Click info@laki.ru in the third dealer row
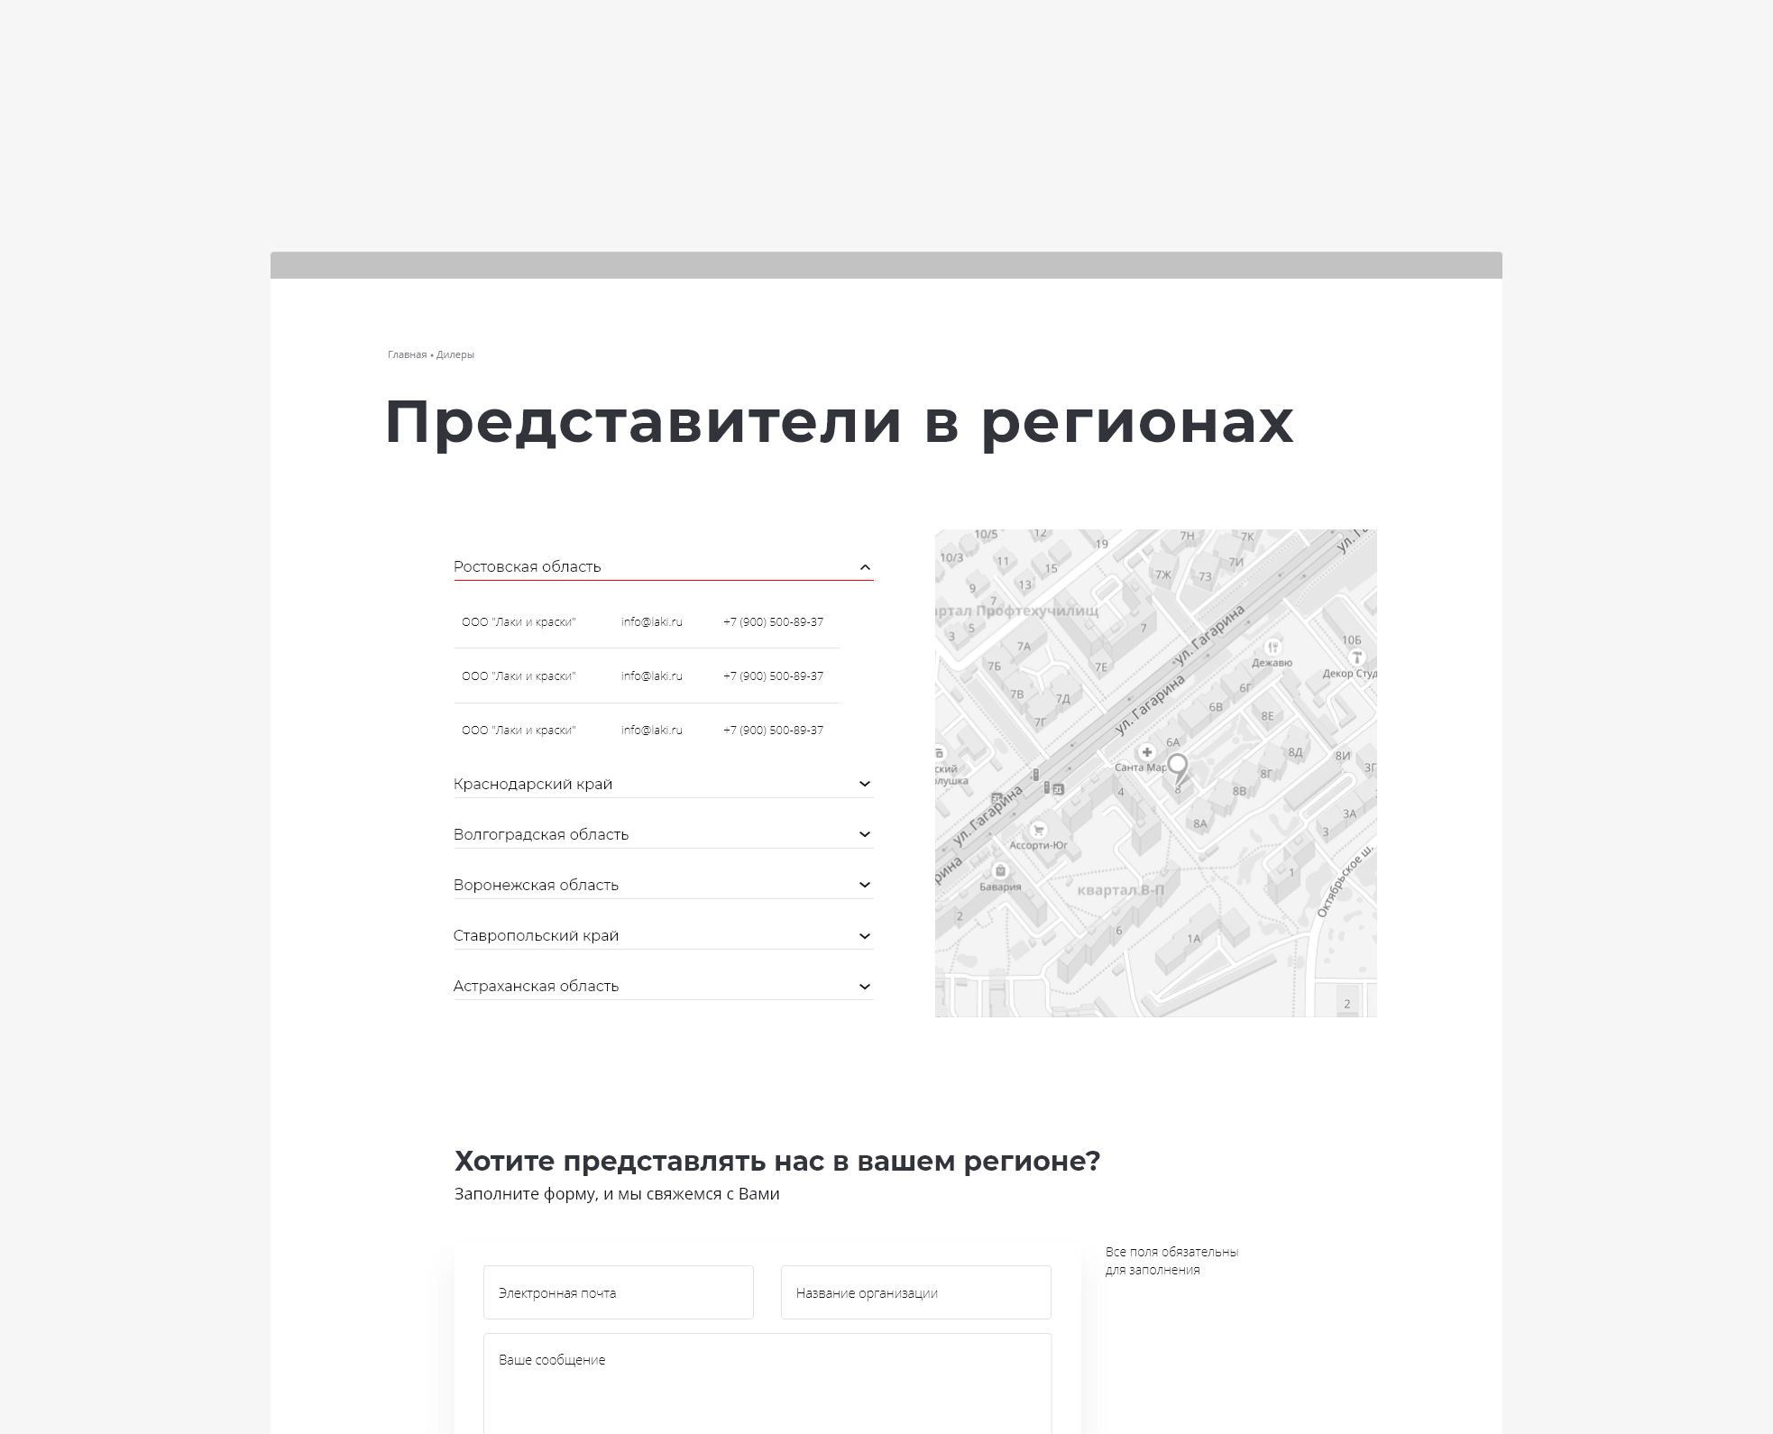 652,731
